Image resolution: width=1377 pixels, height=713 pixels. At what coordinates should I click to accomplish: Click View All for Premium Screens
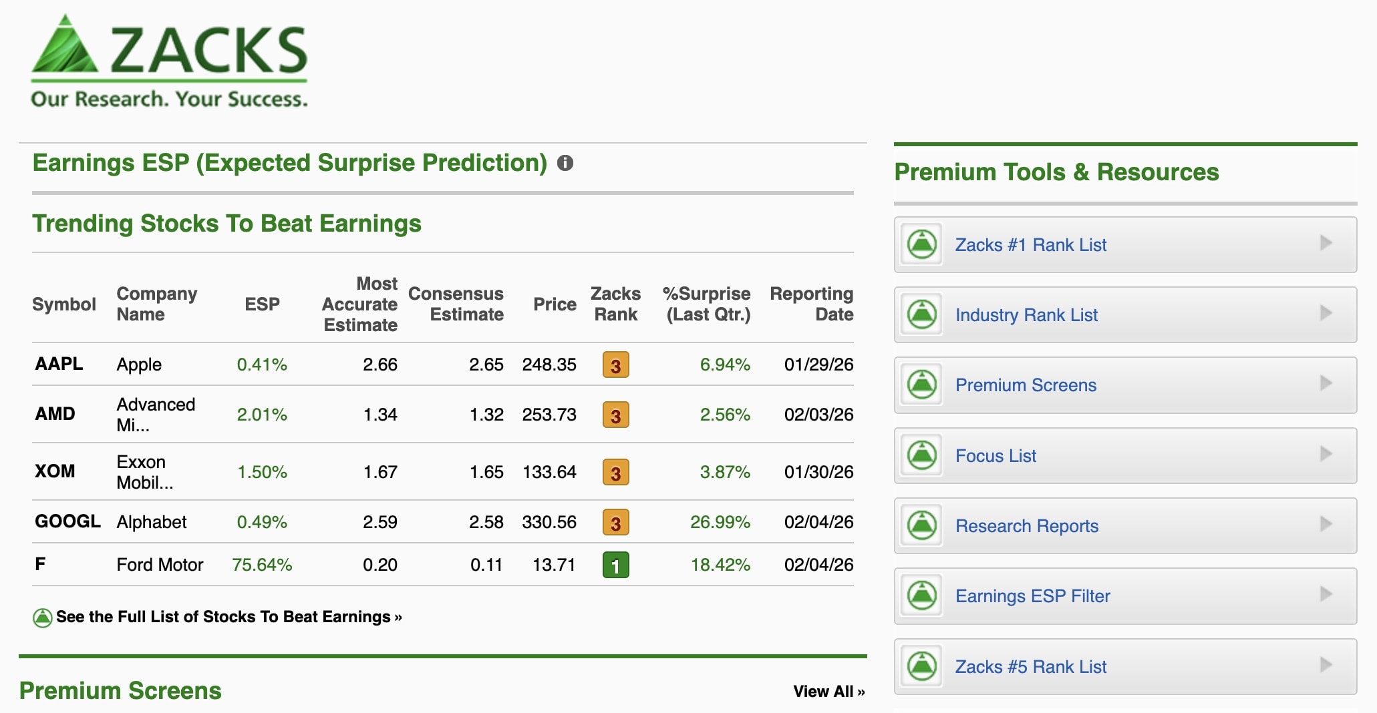pos(828,692)
